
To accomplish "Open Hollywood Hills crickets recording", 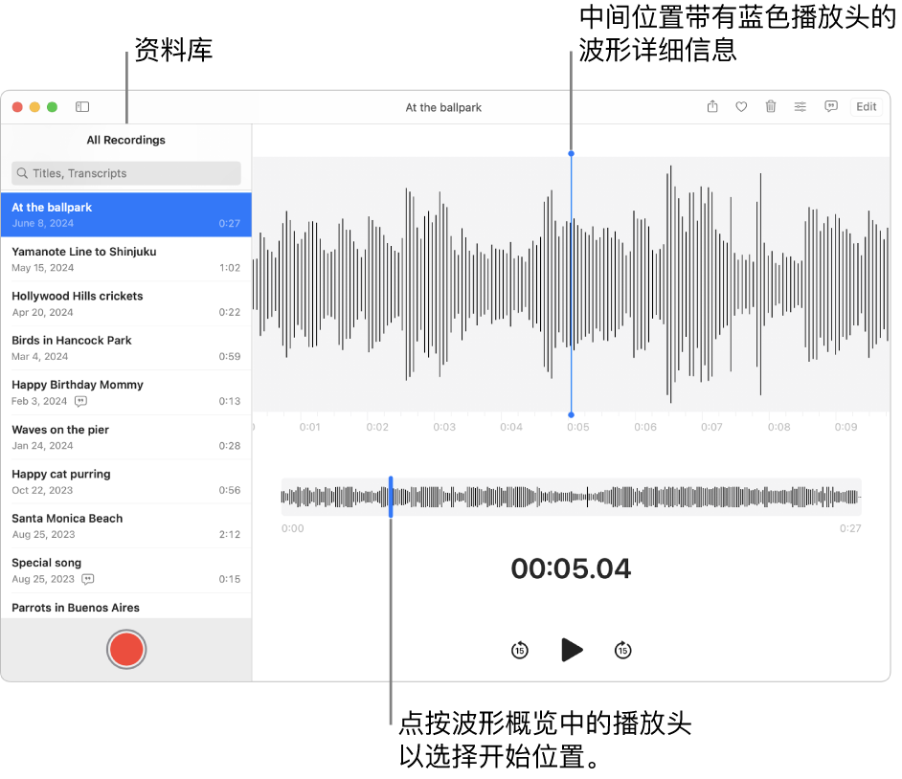I will click(x=126, y=303).
